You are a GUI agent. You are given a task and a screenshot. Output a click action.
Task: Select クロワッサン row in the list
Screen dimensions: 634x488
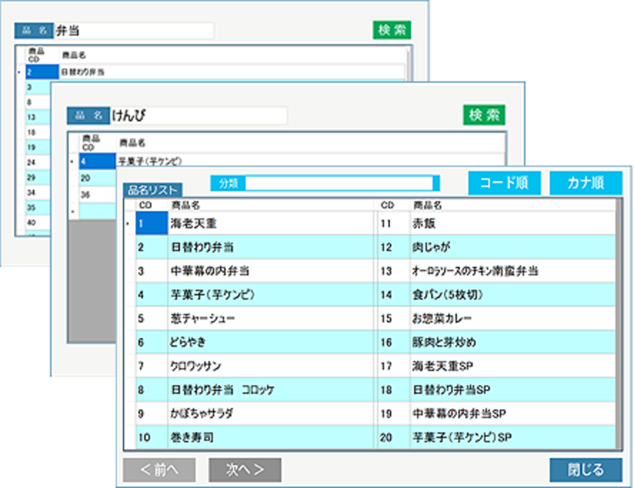pos(195,366)
